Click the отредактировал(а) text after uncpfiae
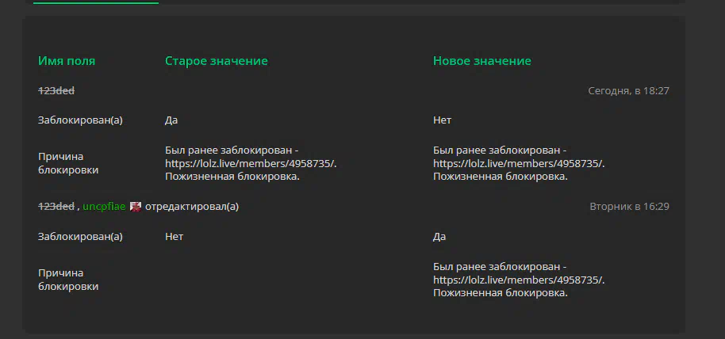This screenshot has width=725, height=339. point(192,207)
